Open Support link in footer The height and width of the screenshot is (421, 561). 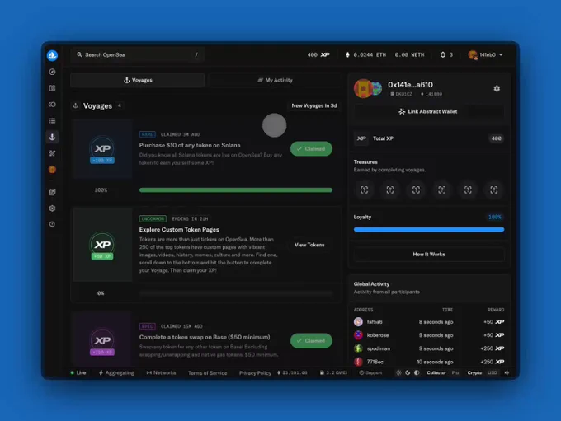[x=370, y=372]
